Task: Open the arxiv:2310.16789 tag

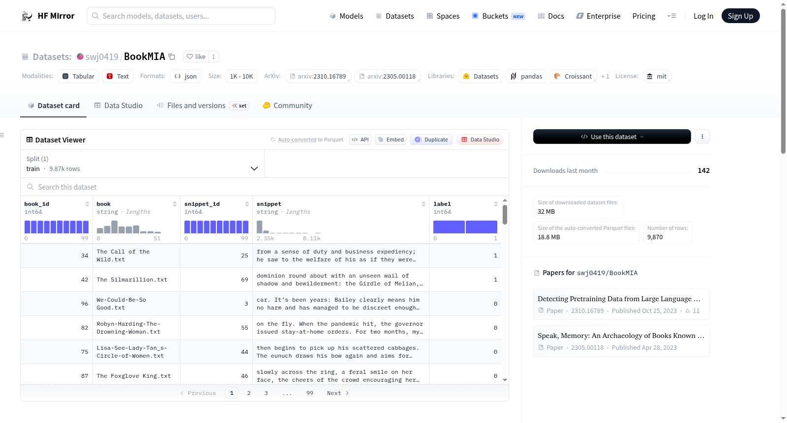Action: [318, 76]
